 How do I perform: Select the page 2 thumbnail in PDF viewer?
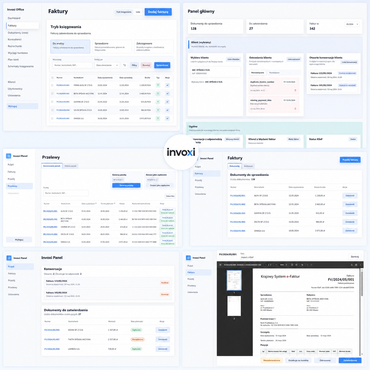coord(234,306)
